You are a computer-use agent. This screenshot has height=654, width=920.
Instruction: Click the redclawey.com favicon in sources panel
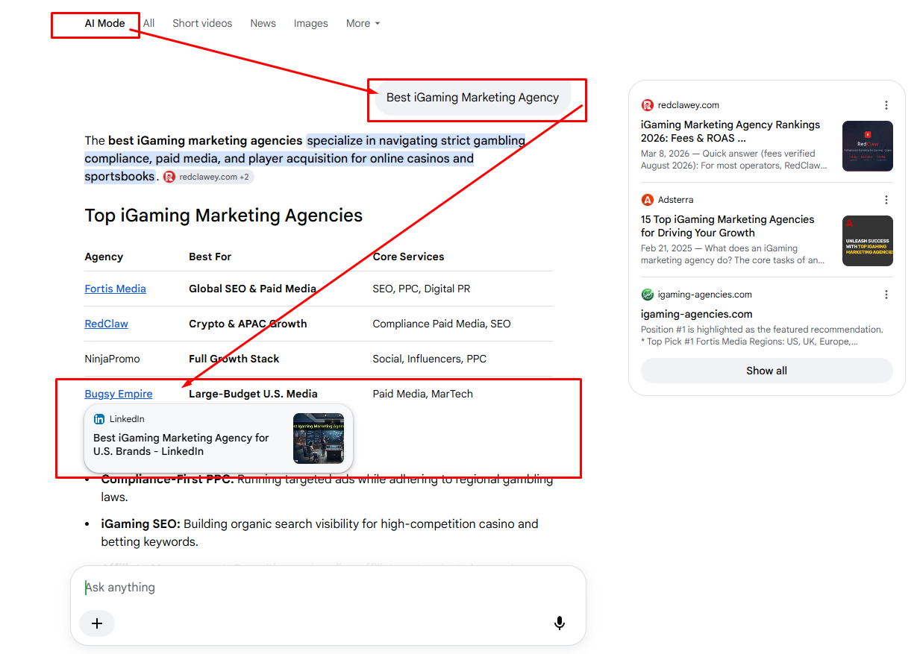coord(647,105)
